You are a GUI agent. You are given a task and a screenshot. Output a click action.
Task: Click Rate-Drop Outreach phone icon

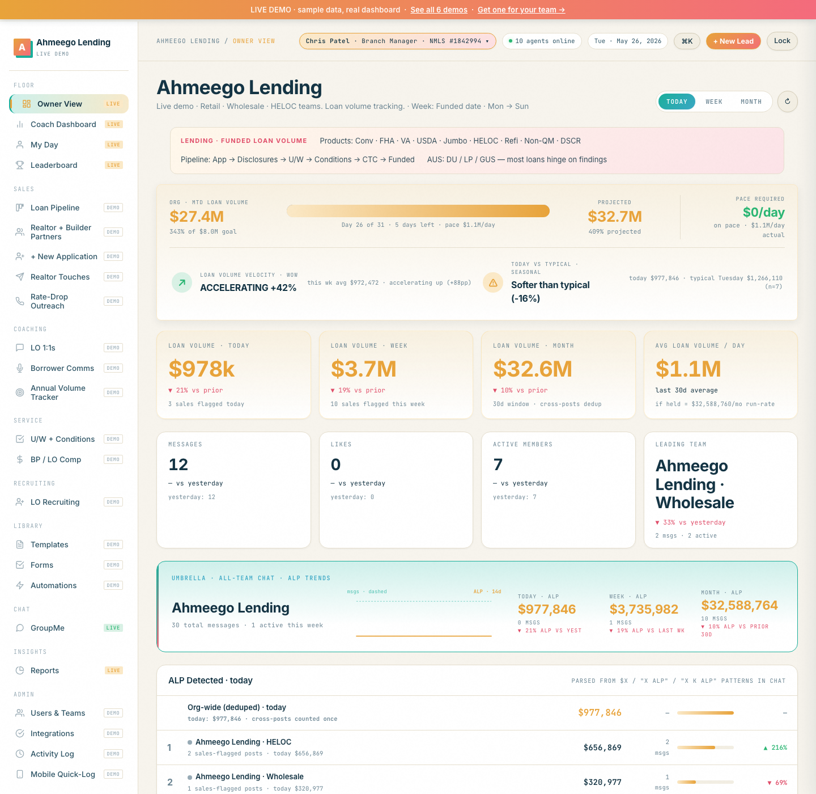tap(20, 301)
